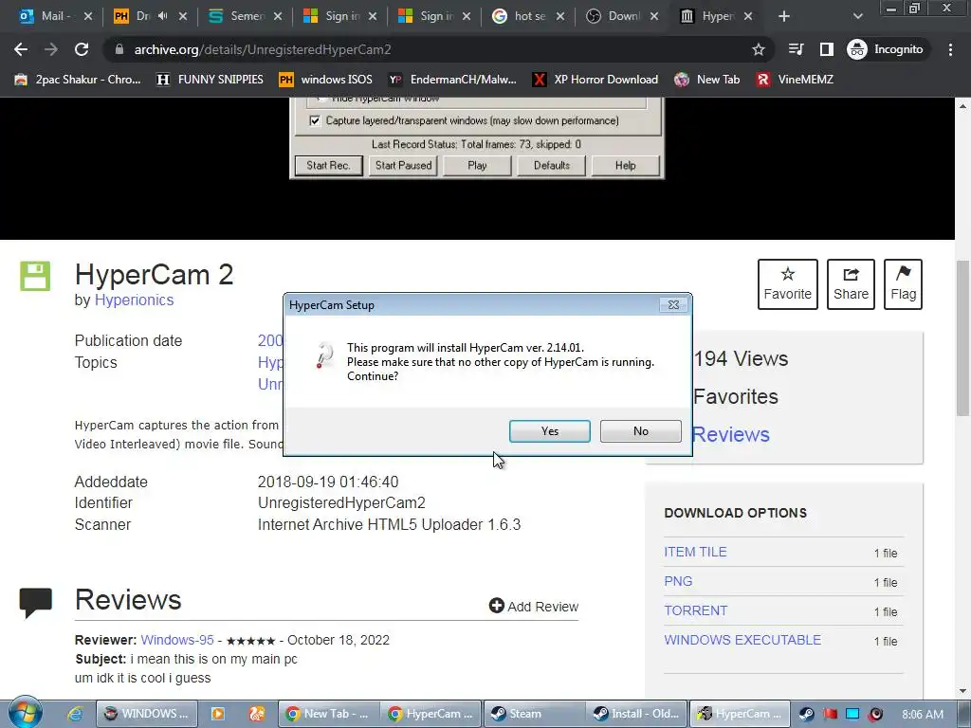971x728 pixels.
Task: Click Start Rec. in HyperCam preview
Action: [328, 165]
